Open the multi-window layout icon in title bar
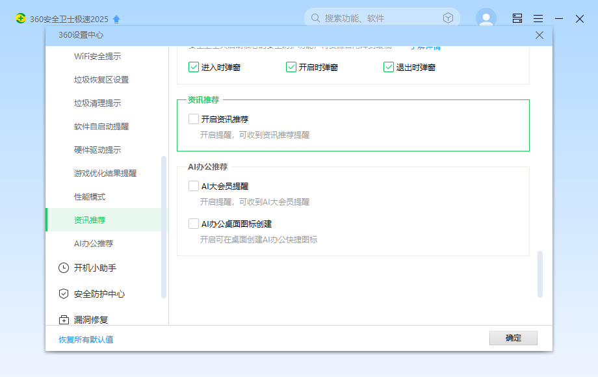This screenshot has width=598, height=377. tap(517, 18)
